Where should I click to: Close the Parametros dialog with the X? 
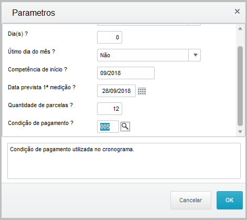click(237, 12)
